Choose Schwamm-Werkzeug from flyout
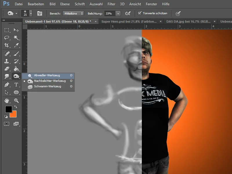 click(48, 86)
